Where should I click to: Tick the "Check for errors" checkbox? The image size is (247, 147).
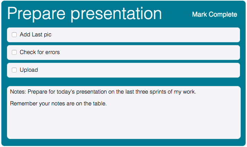pyautogui.click(x=14, y=52)
